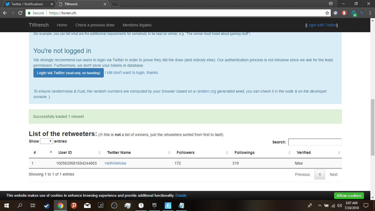Click pagination page 1 button
The height and width of the screenshot is (211, 375).
tap(320, 174)
